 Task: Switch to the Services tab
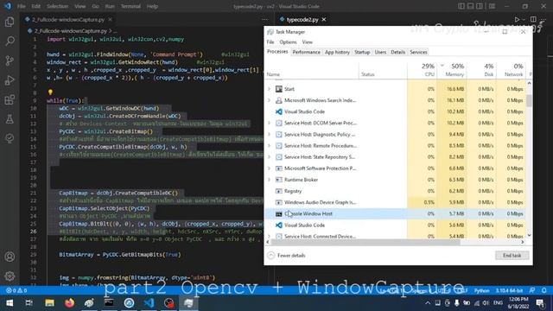pyautogui.click(x=418, y=52)
